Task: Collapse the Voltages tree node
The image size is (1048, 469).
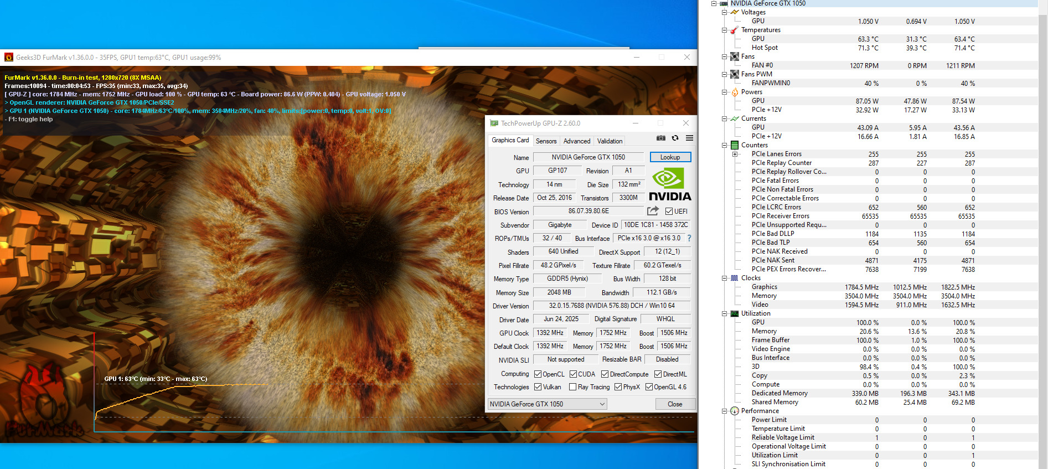Action: [724, 12]
